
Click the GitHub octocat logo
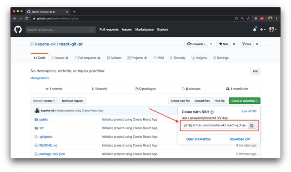18,30
